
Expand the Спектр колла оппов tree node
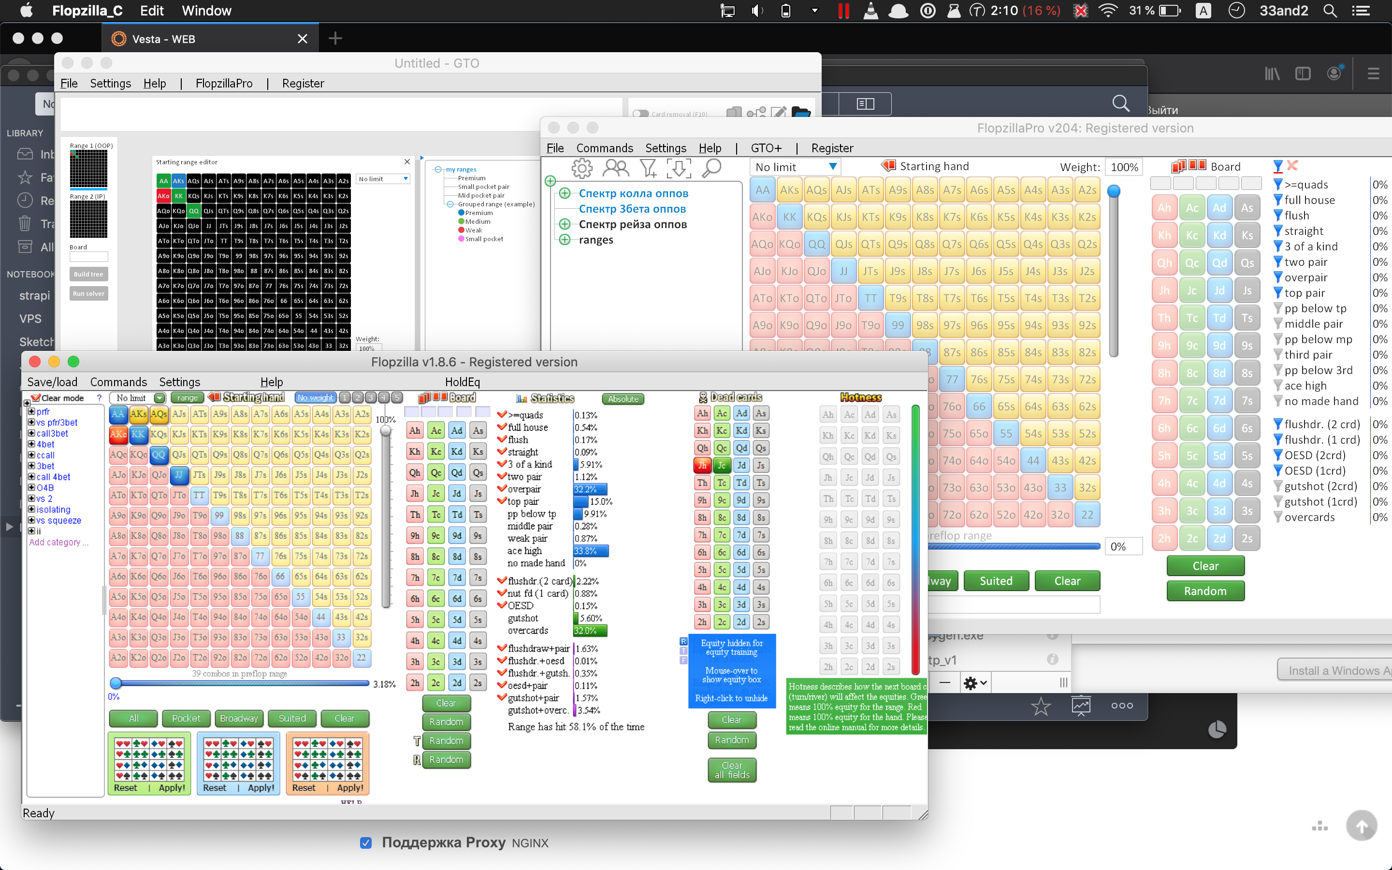(565, 193)
